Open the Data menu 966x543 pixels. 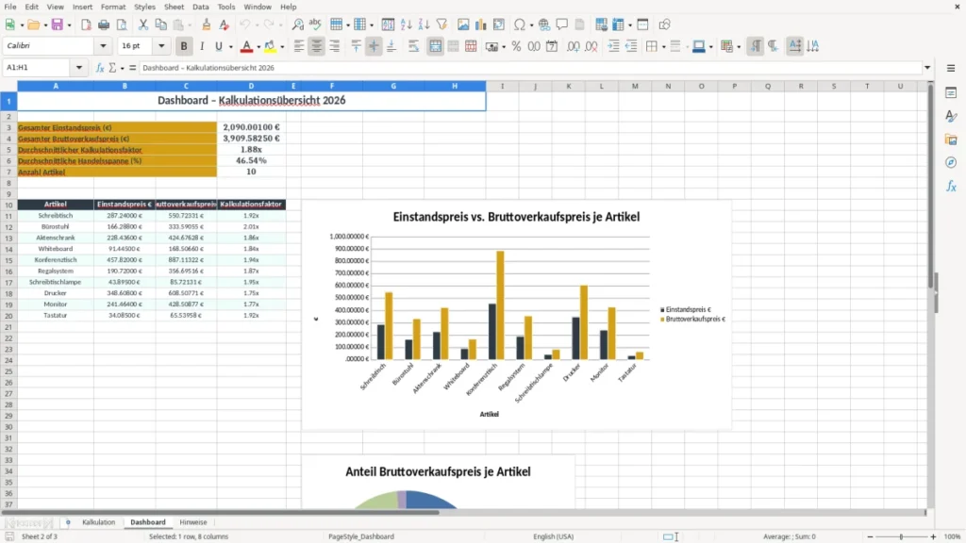(200, 7)
